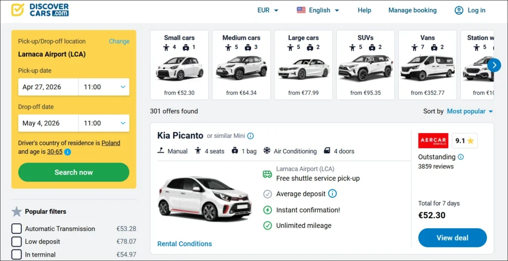Open Rental Conditions for Kia Picanto
This screenshot has height=261, width=508.
pos(185,244)
